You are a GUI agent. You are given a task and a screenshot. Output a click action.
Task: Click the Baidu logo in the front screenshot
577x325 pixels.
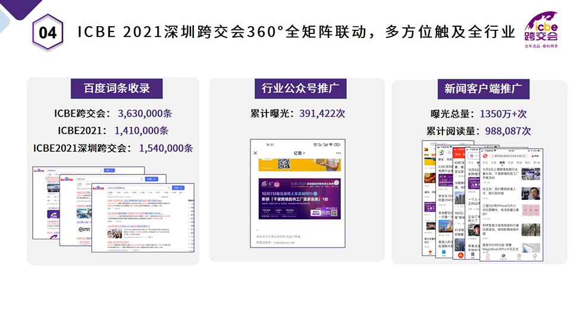pyautogui.click(x=98, y=188)
